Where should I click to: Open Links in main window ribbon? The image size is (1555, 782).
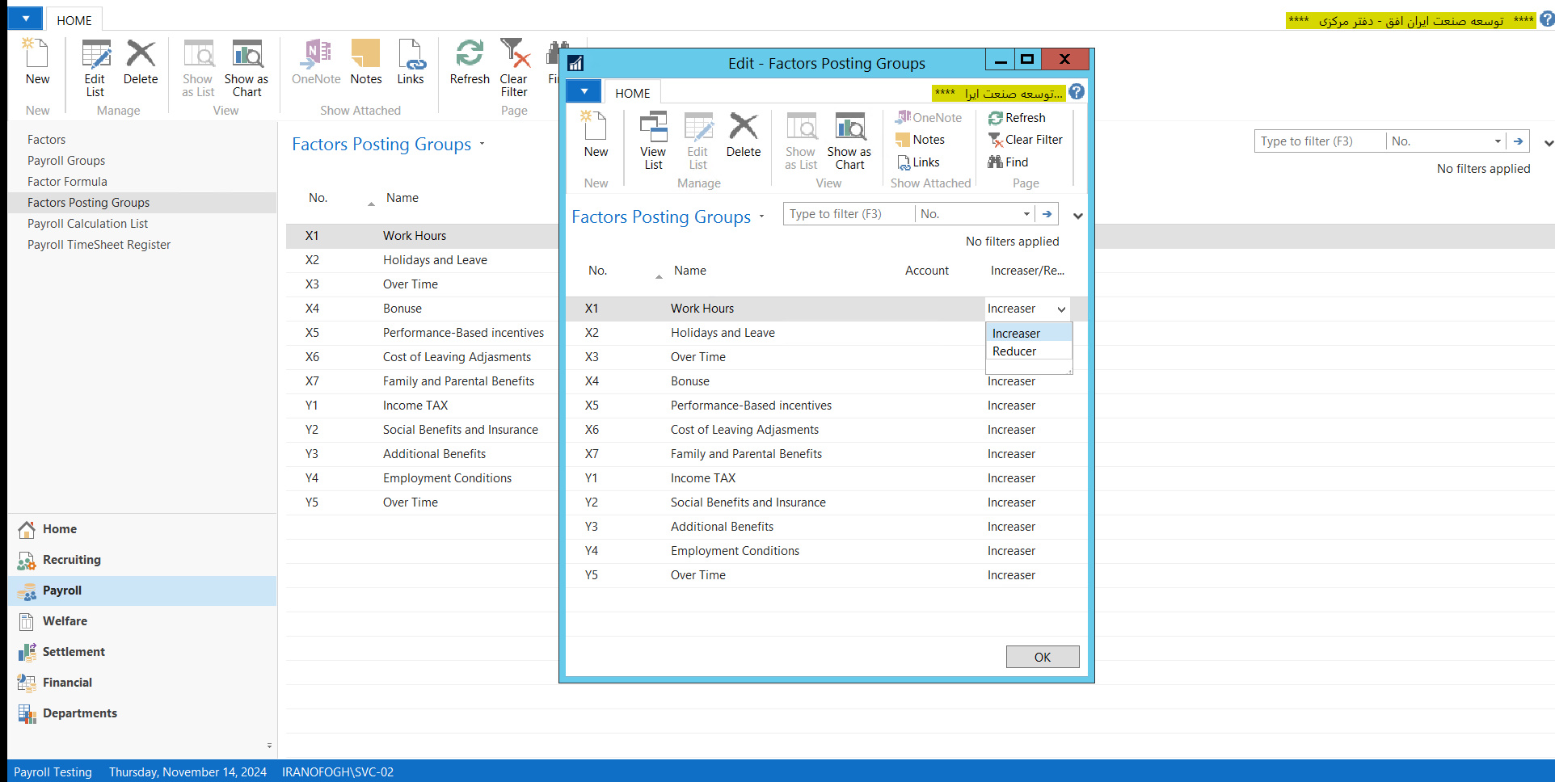tap(411, 63)
